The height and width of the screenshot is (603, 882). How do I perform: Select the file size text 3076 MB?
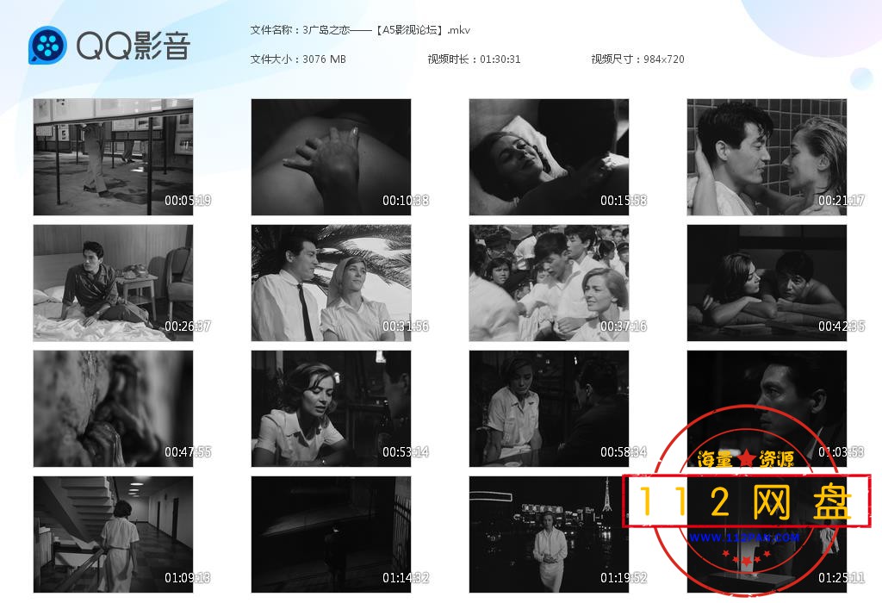(324, 59)
